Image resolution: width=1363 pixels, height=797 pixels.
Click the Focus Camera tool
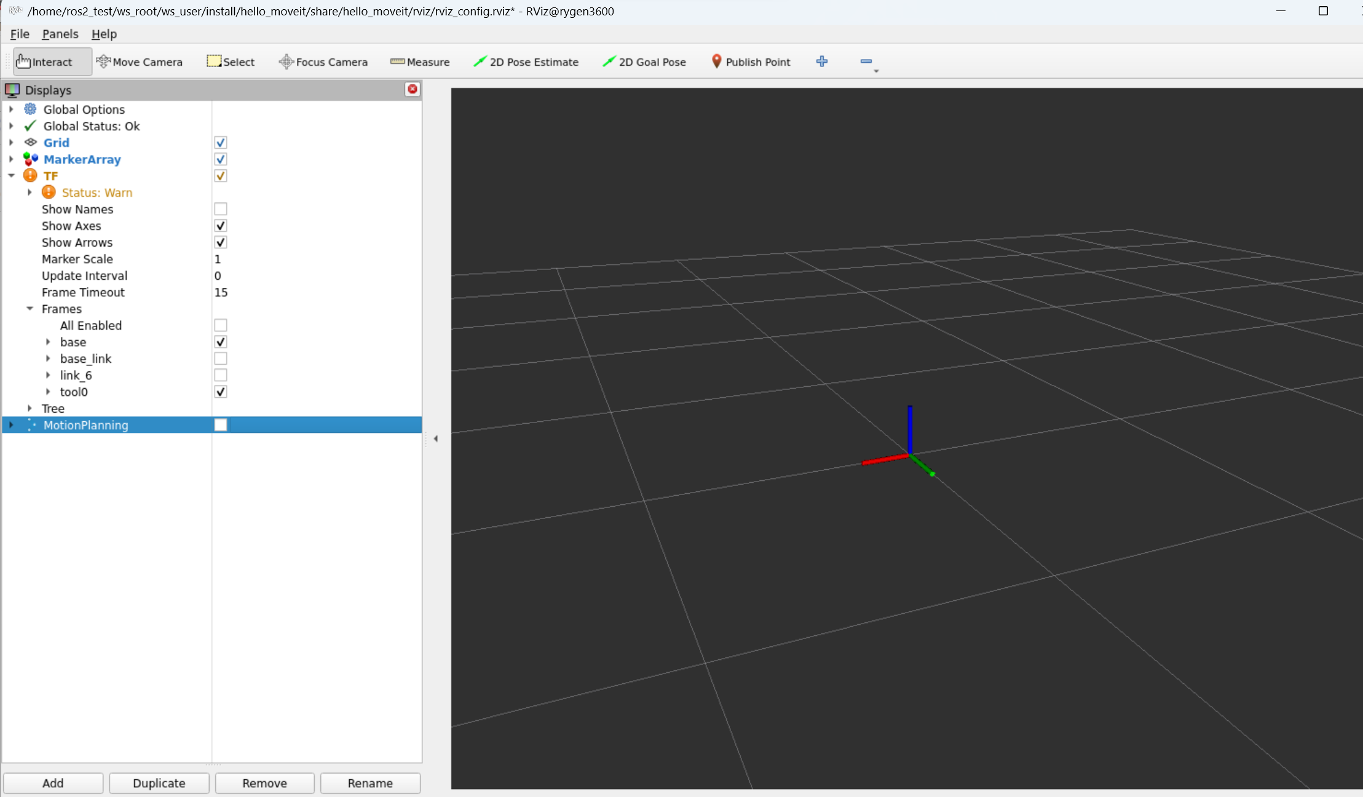(323, 61)
